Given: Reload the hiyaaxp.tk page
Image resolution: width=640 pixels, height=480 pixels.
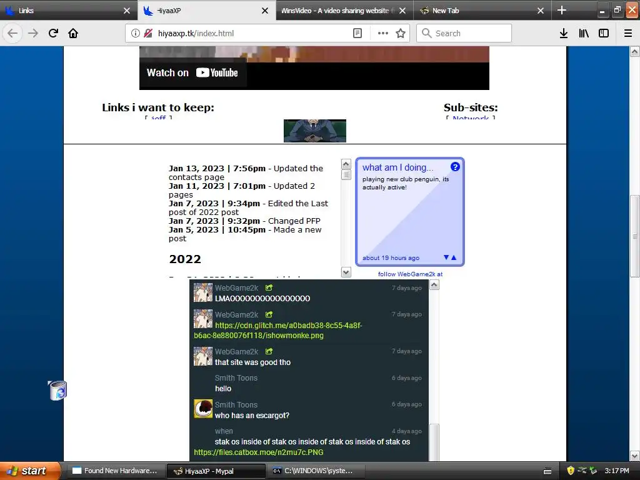Looking at the screenshot, I should tap(53, 33).
